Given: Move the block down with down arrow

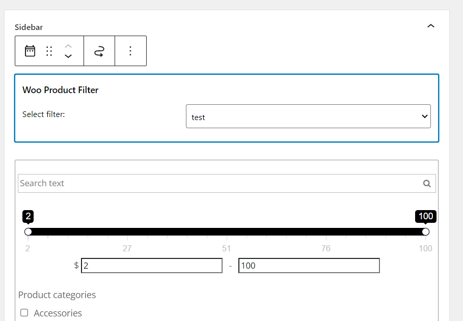Looking at the screenshot, I should (68, 56).
